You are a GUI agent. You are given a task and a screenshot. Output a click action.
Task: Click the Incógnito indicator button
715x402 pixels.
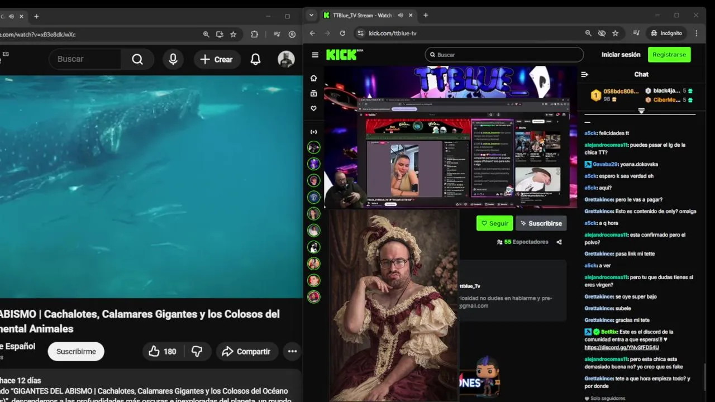coord(666,33)
